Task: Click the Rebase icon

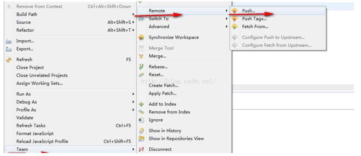Action: coord(141,67)
